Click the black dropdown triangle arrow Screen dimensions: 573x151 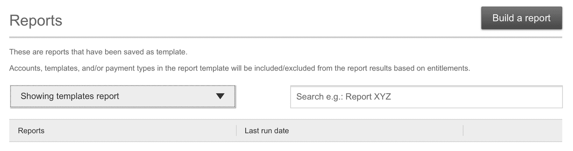tap(220, 96)
